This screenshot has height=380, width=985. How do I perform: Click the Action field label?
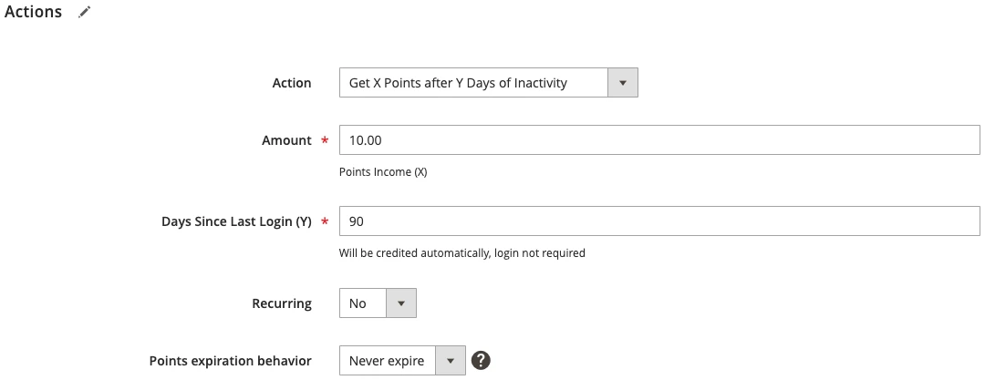coord(292,83)
